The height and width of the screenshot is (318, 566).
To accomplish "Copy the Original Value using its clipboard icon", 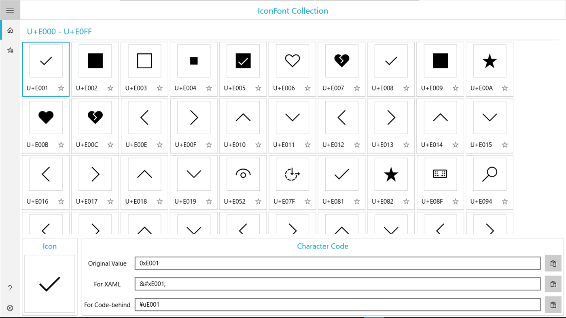I will [553, 263].
